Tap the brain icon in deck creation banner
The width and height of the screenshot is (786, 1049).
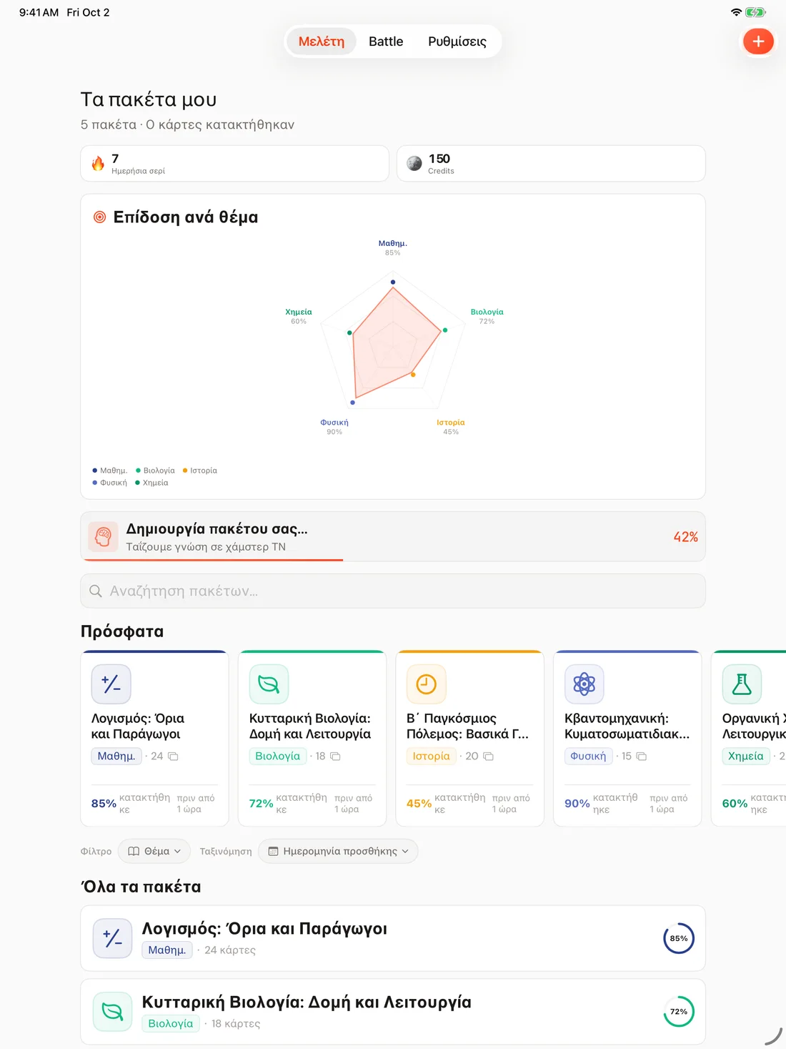click(103, 536)
